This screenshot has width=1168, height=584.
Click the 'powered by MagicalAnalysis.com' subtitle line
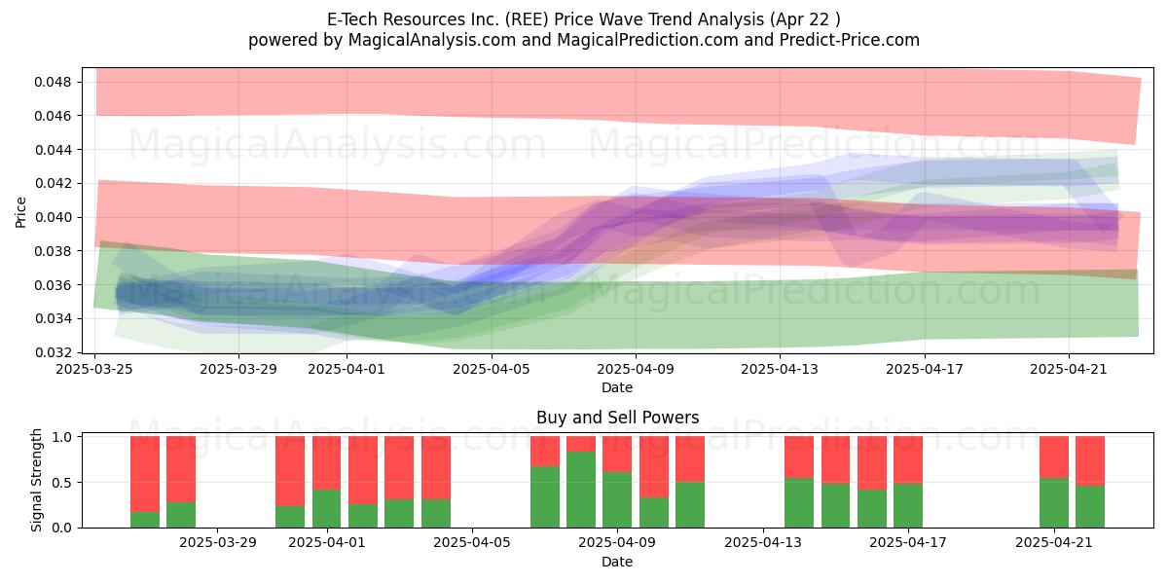584,40
